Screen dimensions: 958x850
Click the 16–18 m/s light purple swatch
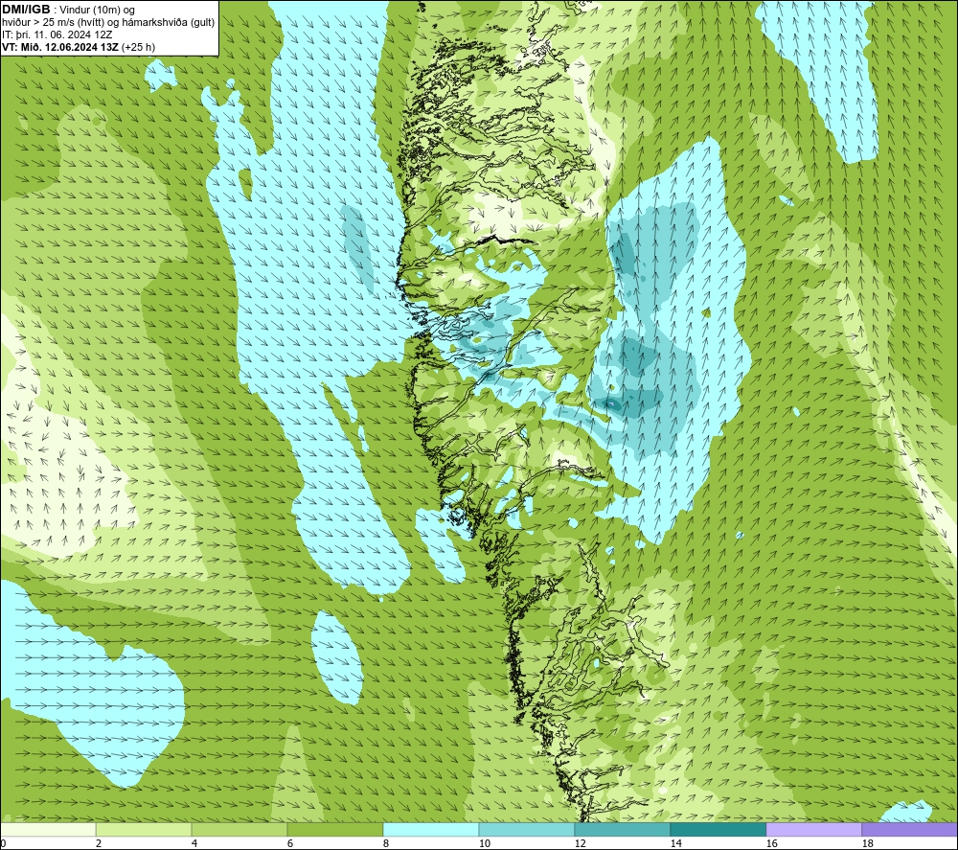813,830
